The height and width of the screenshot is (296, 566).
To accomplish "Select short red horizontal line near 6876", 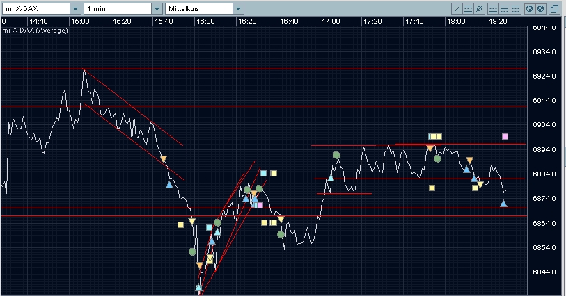I will coord(344,194).
